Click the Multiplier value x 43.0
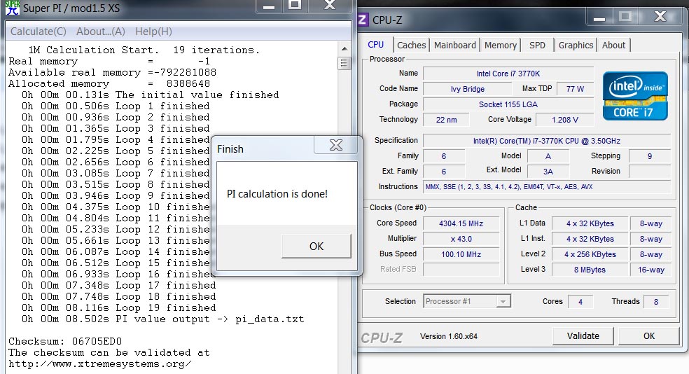 coord(461,239)
